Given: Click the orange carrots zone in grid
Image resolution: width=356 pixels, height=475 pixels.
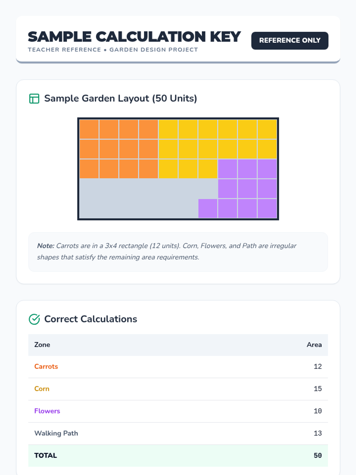Looking at the screenshot, I should [119, 149].
